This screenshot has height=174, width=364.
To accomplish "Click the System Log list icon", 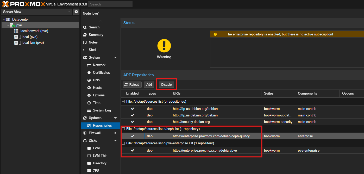I will [x=89, y=110].
